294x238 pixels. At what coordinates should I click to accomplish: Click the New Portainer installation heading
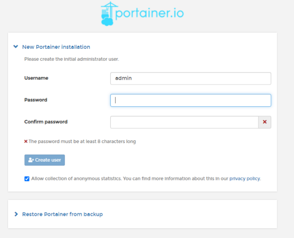pyautogui.click(x=56, y=47)
